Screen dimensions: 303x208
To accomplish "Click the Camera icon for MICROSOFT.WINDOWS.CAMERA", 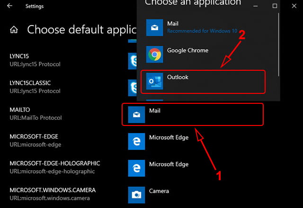I will [x=136, y=195].
